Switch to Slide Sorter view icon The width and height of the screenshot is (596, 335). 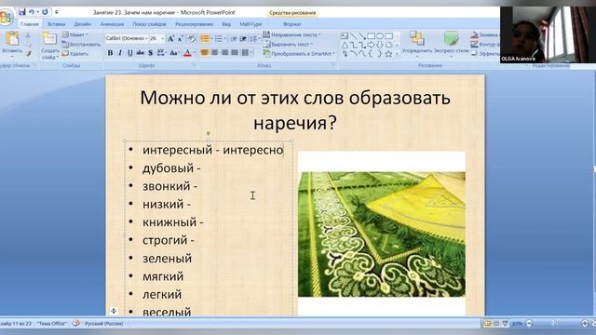[496, 324]
